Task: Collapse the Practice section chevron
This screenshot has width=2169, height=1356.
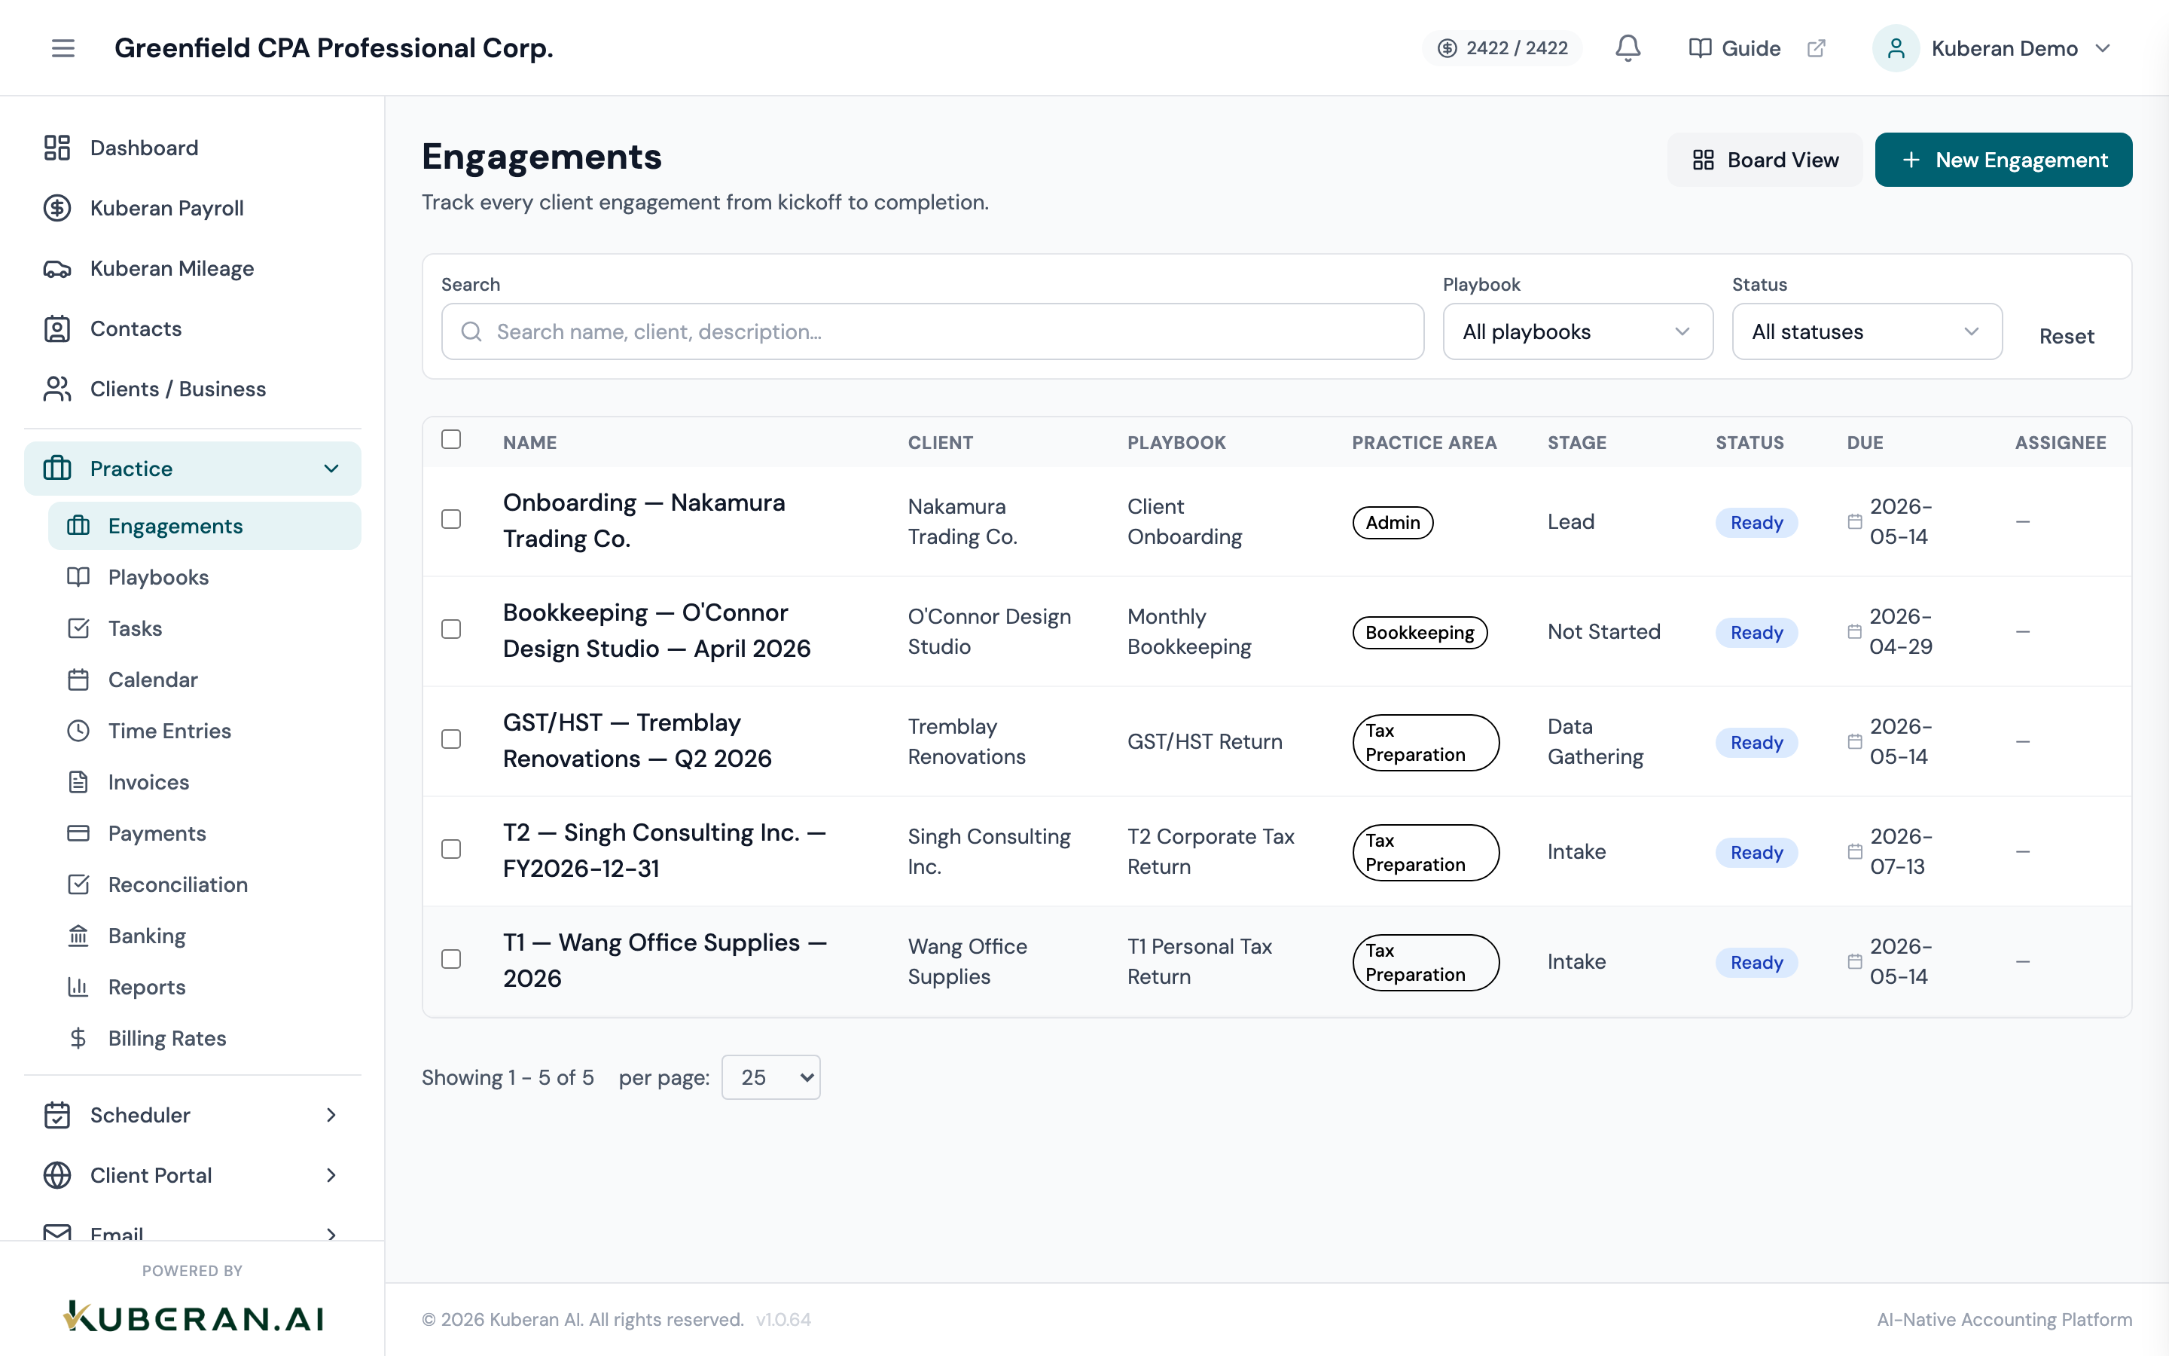Action: click(331, 468)
